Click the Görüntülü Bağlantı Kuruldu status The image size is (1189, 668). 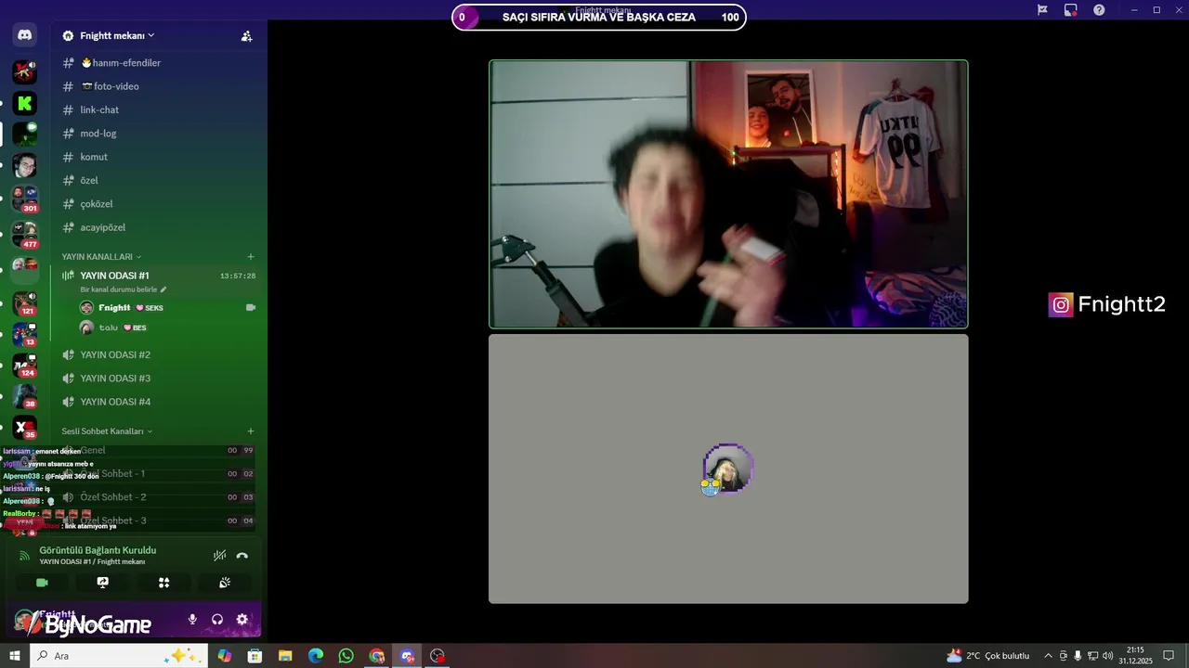[x=98, y=550]
